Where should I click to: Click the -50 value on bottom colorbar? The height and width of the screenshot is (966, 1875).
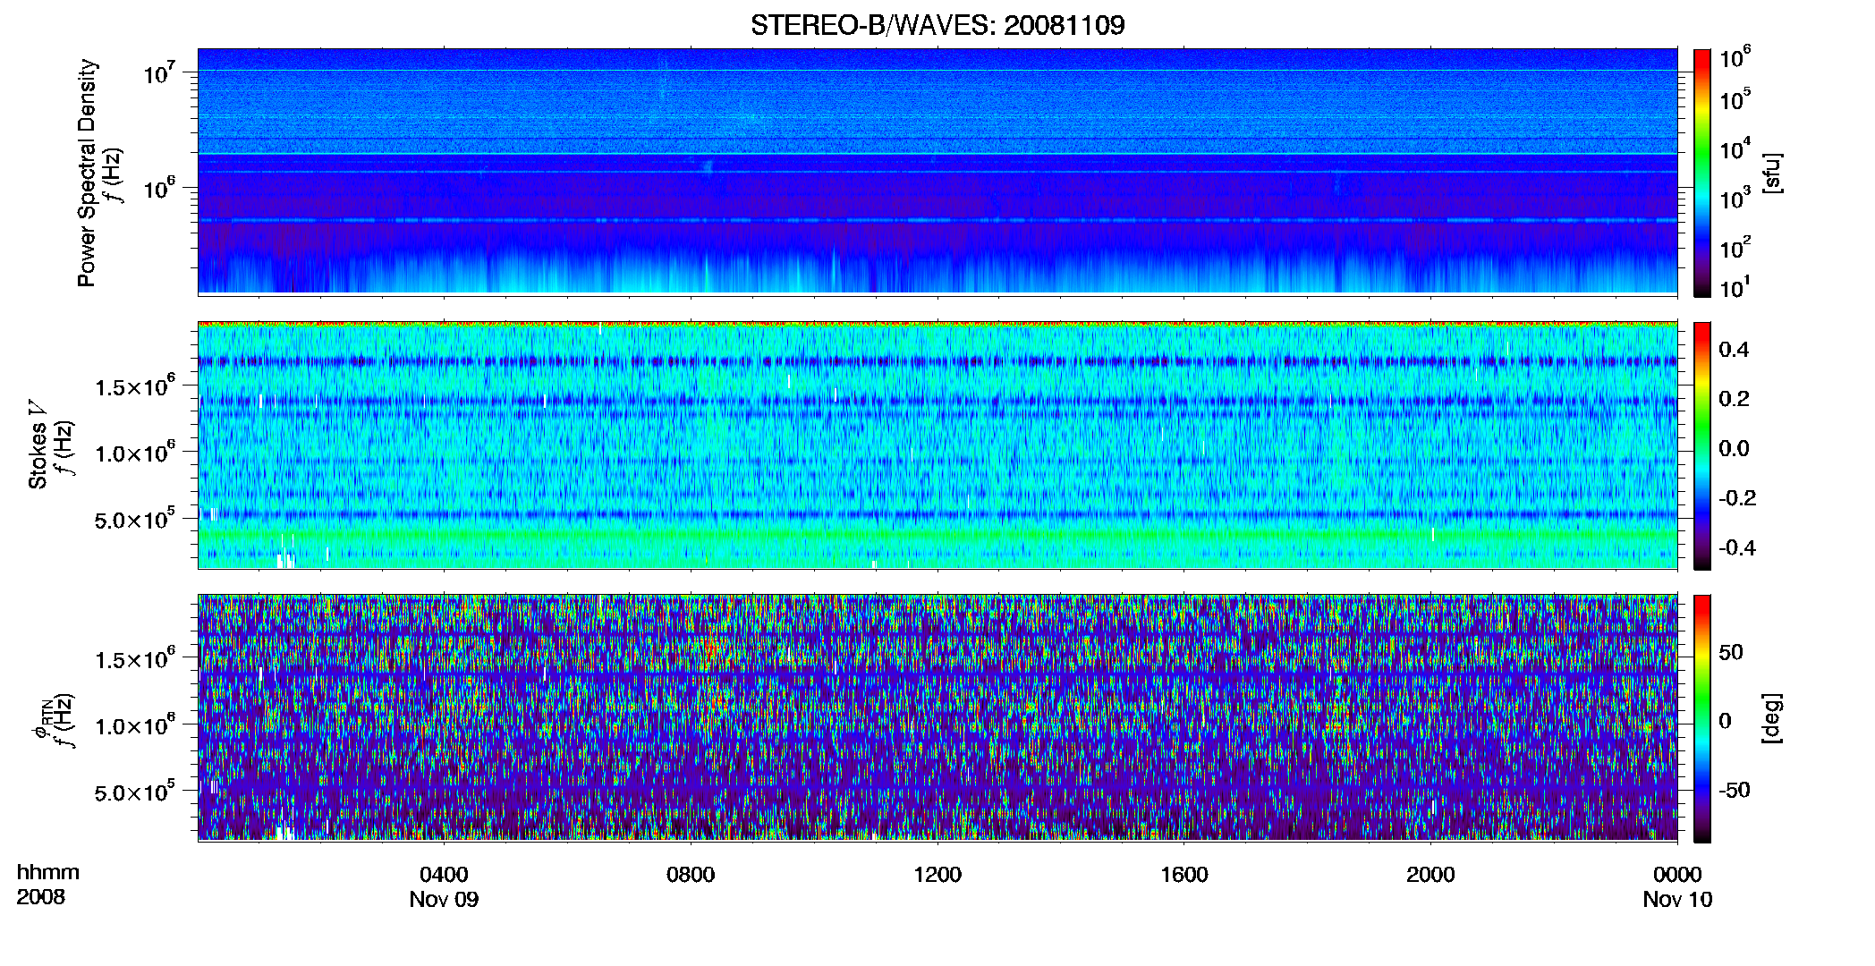[1732, 790]
